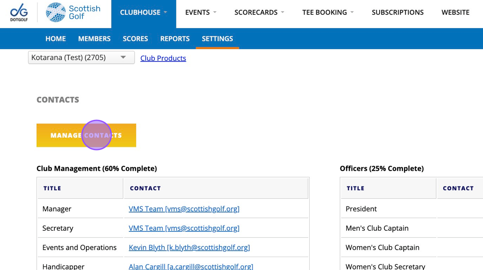
Task: Click the Officers (25% Complete) heading
Action: tap(382, 168)
